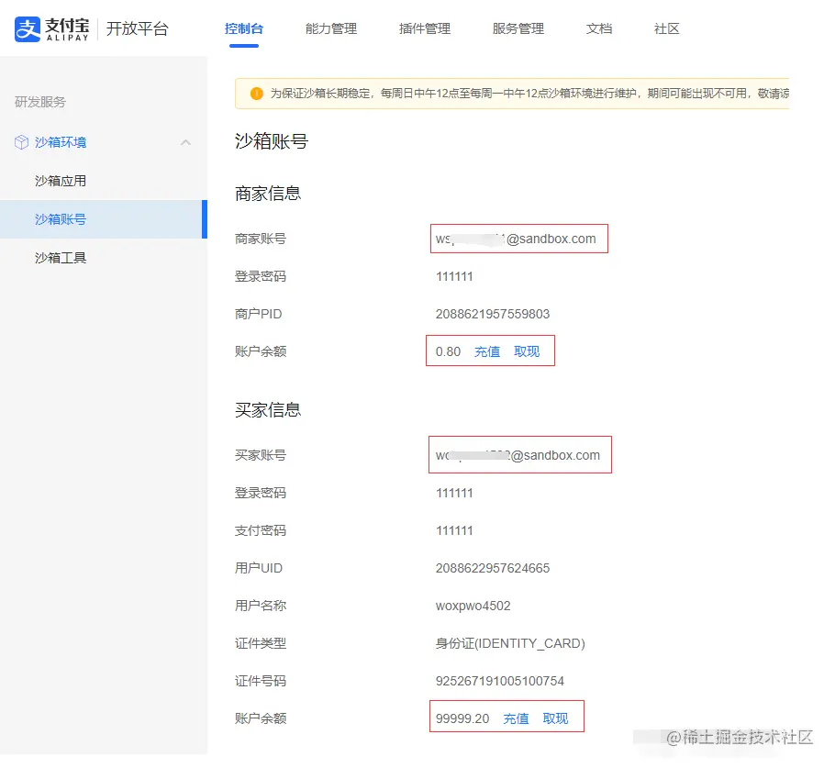Image resolution: width=835 pixels, height=768 pixels.
Task: Click merchant PID 2088621957559803
Action: (493, 314)
